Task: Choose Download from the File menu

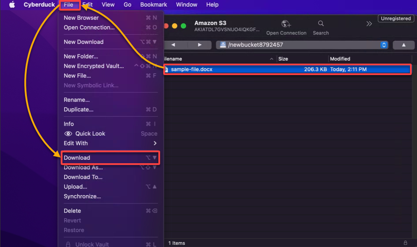Action: coord(110,158)
